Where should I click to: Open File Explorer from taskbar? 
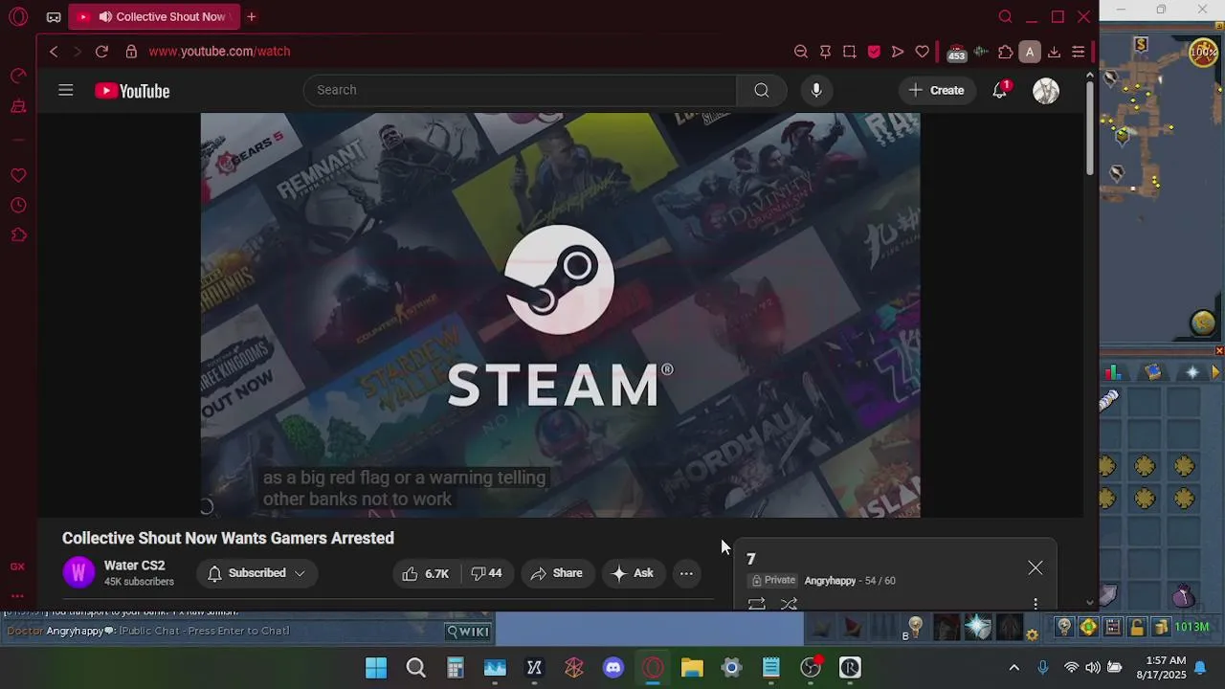pos(692,668)
